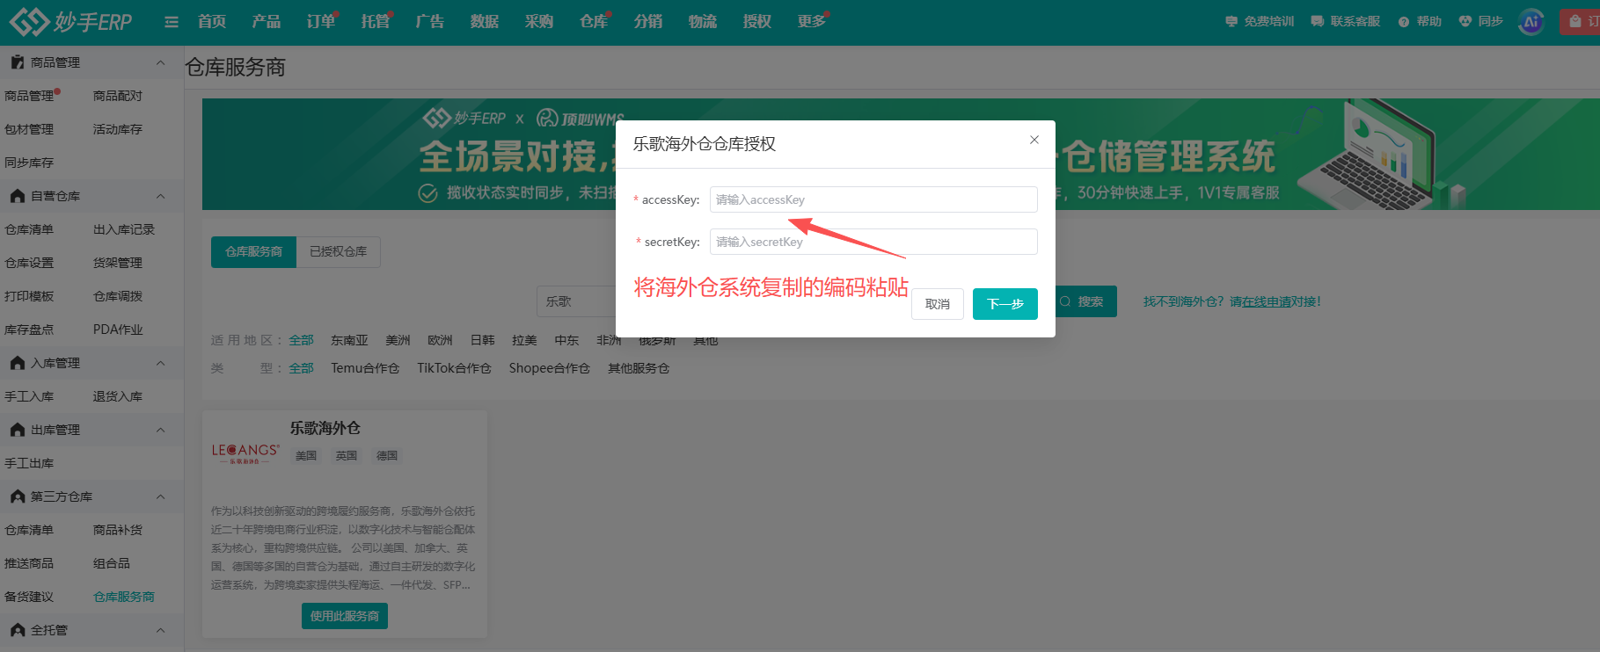This screenshot has width=1600, height=652.
Task: Filter type by 其他服务仓
Action: coord(639,368)
